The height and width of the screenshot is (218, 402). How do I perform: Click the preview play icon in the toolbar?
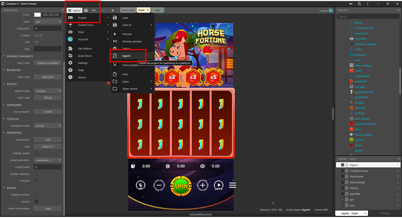coord(113,10)
